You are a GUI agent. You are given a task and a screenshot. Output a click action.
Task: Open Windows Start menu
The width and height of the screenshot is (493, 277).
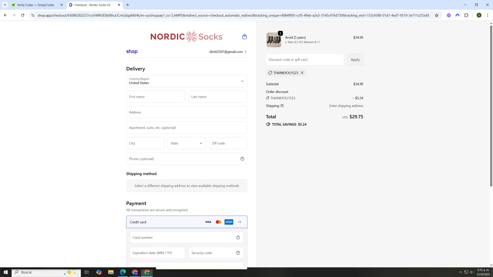click(6, 272)
